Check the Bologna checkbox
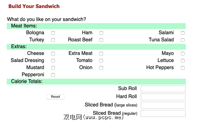This screenshot has height=124, width=200. click(53, 33)
